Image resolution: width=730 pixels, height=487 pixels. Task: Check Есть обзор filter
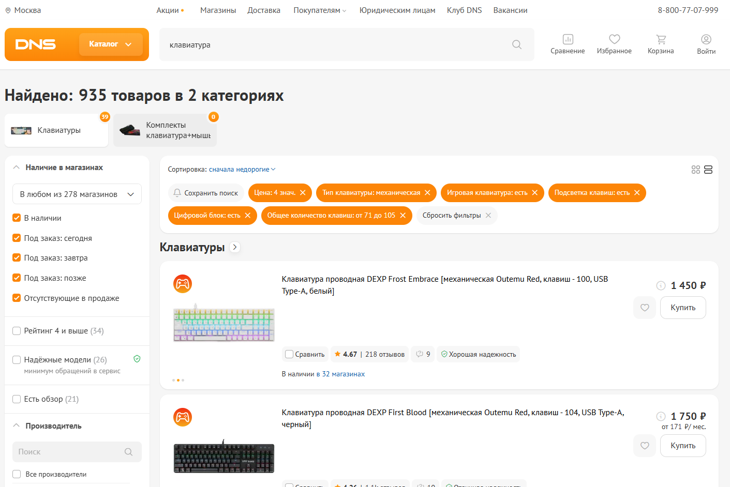tap(17, 399)
